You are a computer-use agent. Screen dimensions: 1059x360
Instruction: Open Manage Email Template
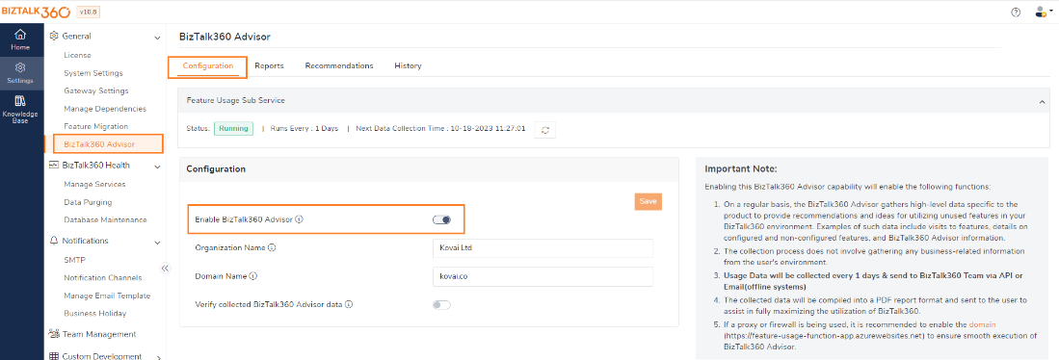click(107, 296)
